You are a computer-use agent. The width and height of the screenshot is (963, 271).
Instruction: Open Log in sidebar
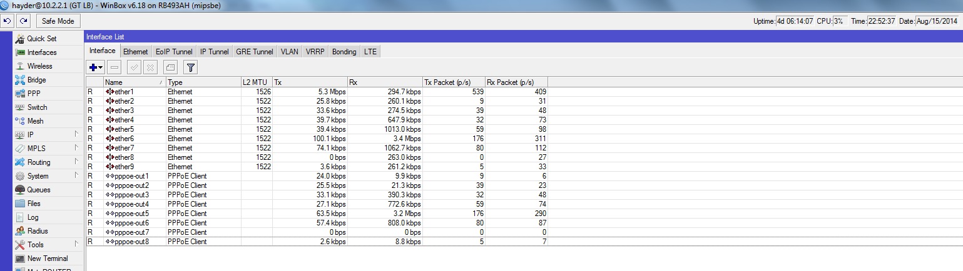(x=49, y=217)
